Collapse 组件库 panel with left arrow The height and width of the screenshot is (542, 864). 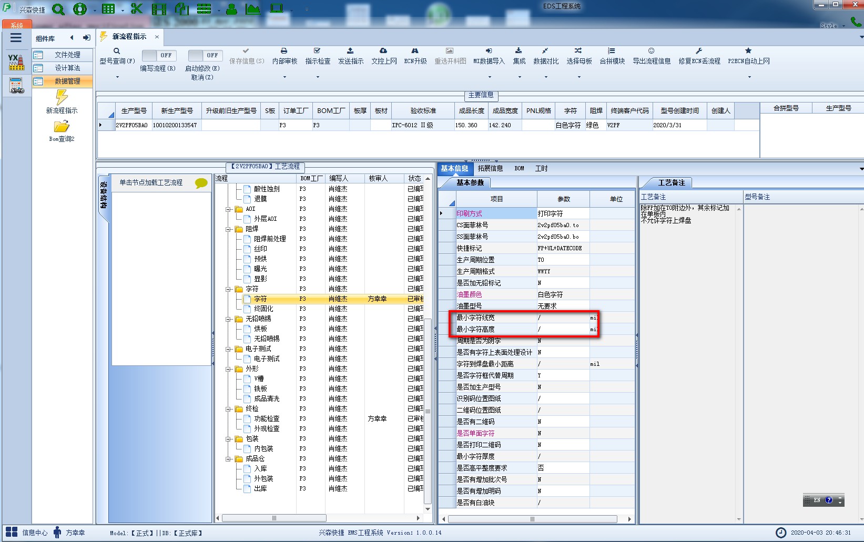[x=72, y=38]
